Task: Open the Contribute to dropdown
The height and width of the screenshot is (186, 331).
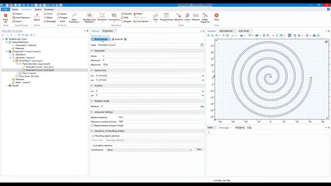Action: click(149, 150)
